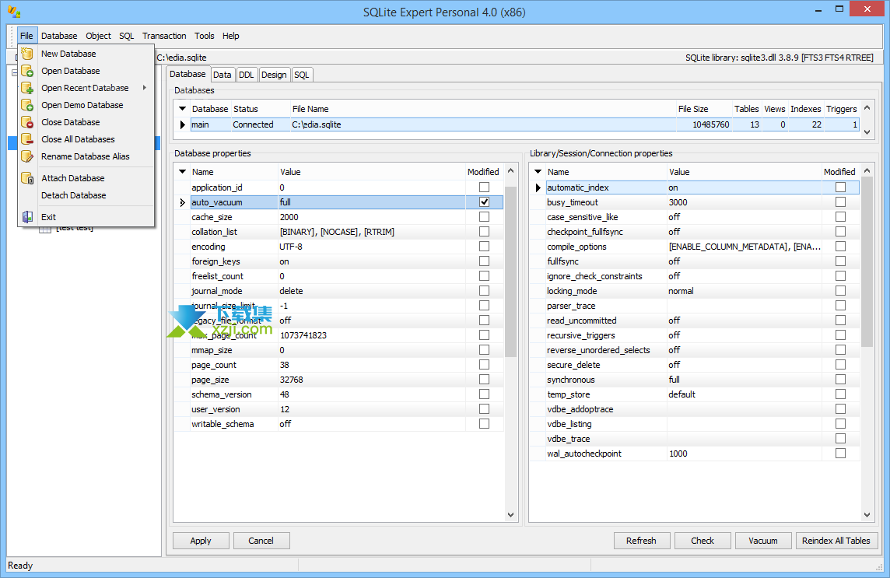Click the busy_timeout "3000" value

point(744,202)
